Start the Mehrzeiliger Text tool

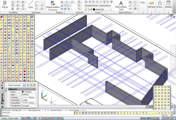click(121, 6)
